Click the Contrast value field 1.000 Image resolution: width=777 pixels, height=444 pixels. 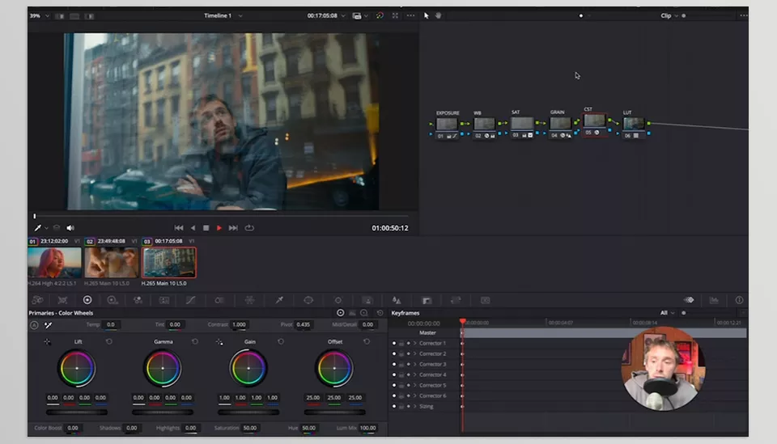point(239,324)
